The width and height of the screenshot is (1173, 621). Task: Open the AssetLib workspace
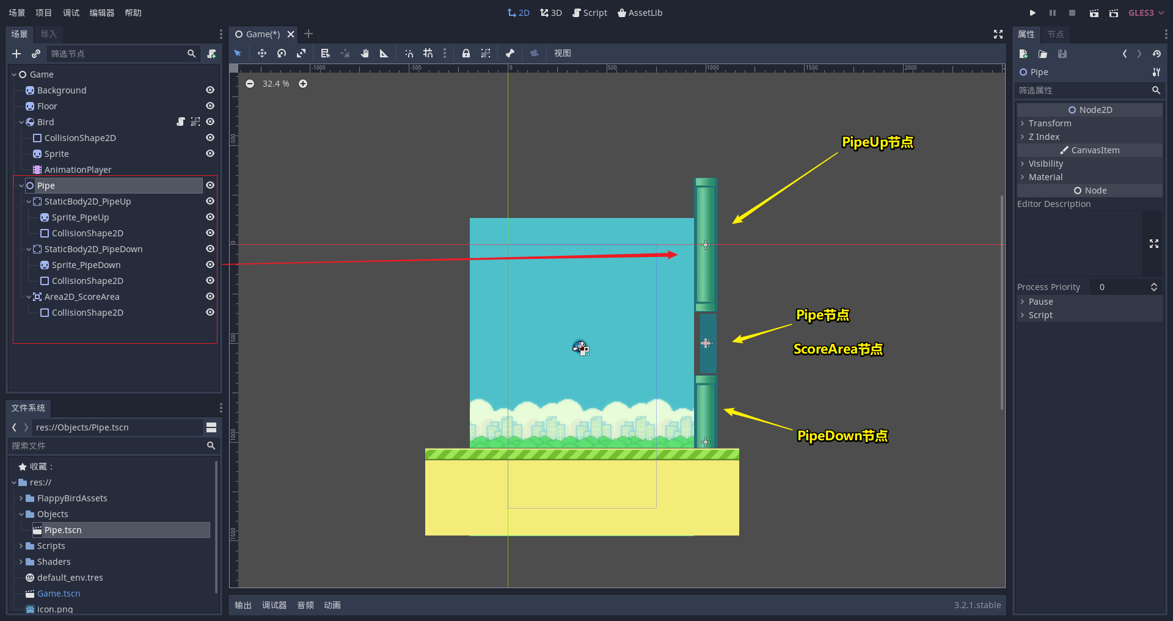point(640,13)
